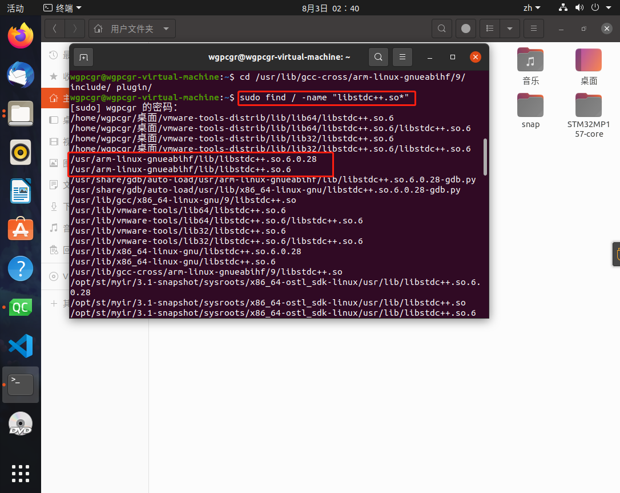Click line /usr/lib/x86_64-linux-gnu/libstdc++.so.6.0.28
The height and width of the screenshot is (493, 620).
click(x=186, y=251)
